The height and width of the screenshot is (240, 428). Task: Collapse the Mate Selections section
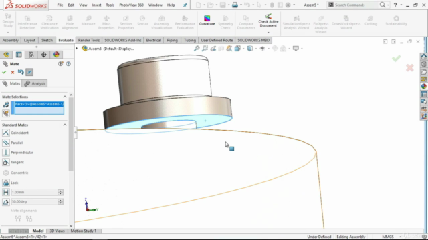65,97
